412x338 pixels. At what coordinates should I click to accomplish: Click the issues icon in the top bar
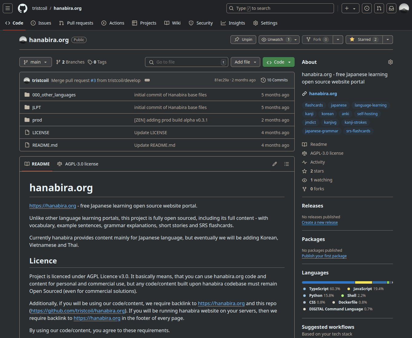[367, 8]
